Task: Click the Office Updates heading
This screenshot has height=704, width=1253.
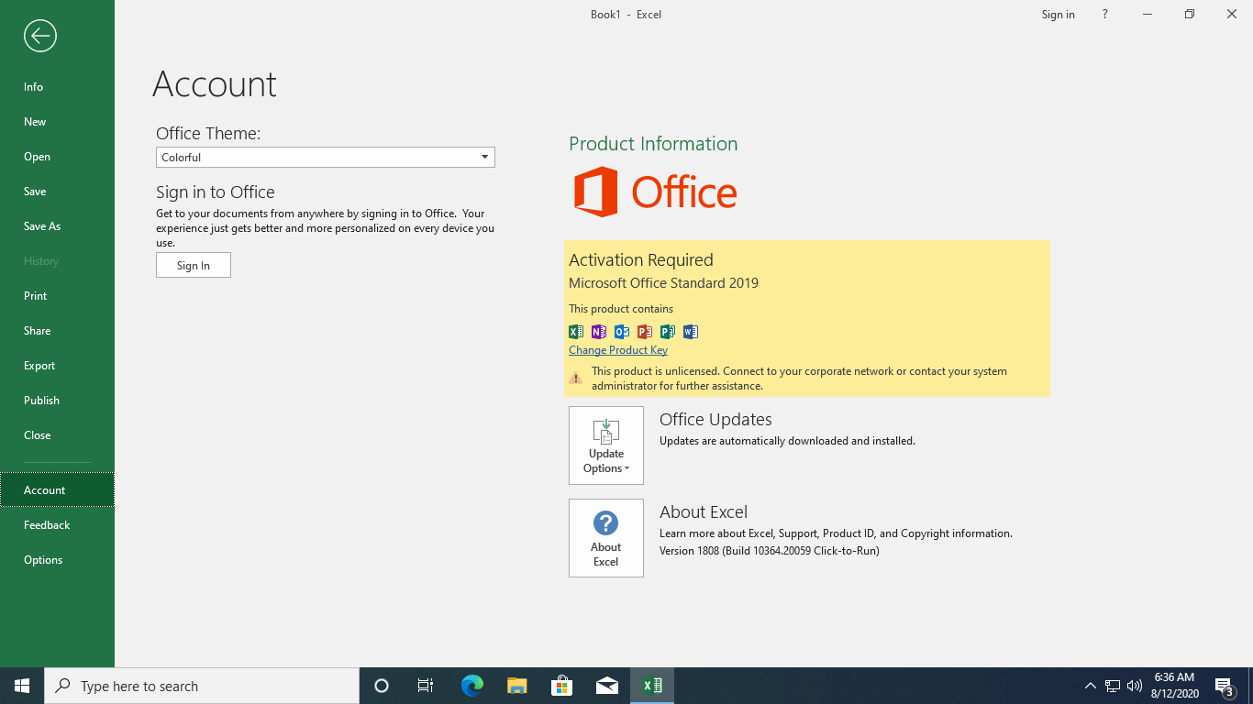Action: 715,420
